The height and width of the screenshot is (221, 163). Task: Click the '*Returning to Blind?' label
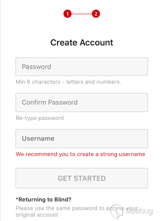44,200
